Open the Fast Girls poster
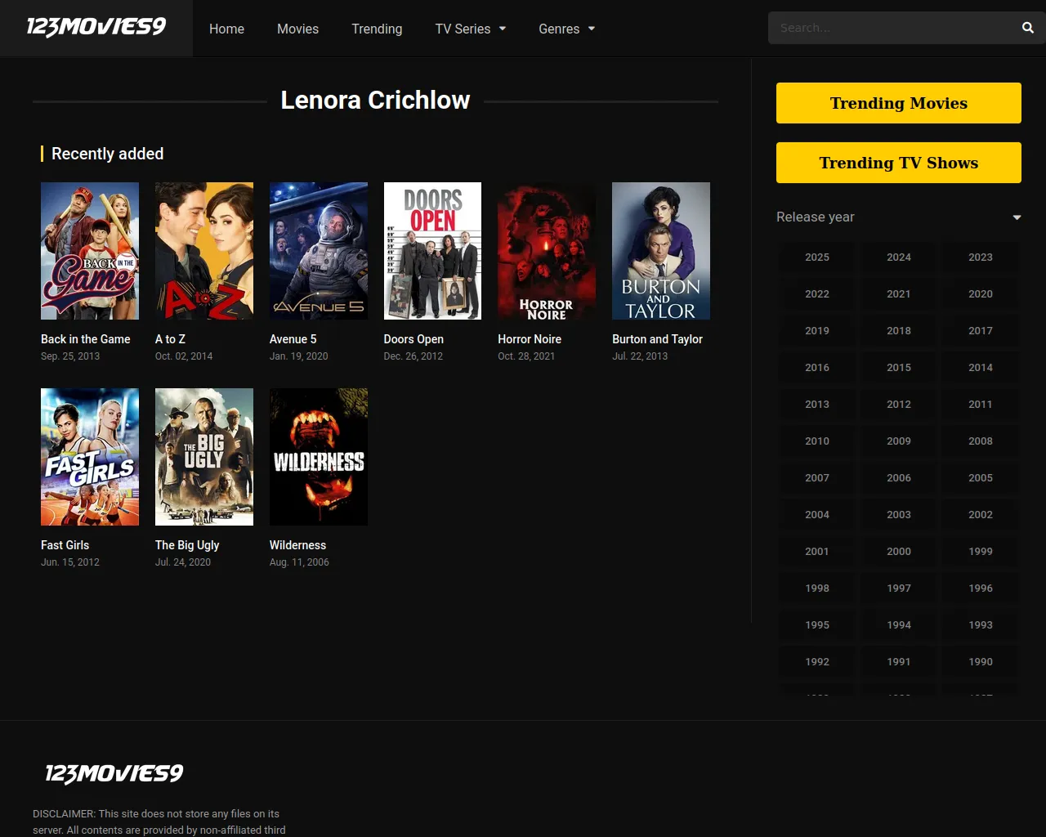This screenshot has height=837, width=1046. pyautogui.click(x=90, y=457)
